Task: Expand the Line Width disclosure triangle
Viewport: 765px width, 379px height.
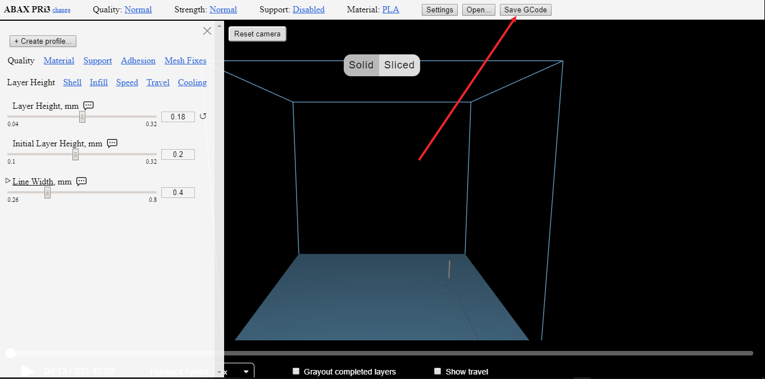Action: (8, 181)
